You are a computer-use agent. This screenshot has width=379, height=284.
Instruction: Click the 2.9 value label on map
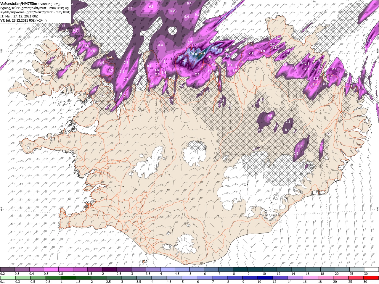277,48
